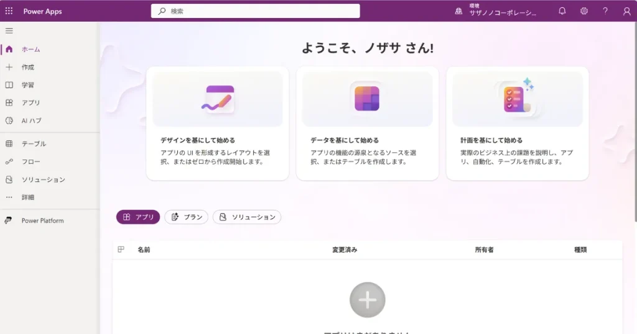
Task: Open 学習 from the sidebar
Action: tap(28, 85)
